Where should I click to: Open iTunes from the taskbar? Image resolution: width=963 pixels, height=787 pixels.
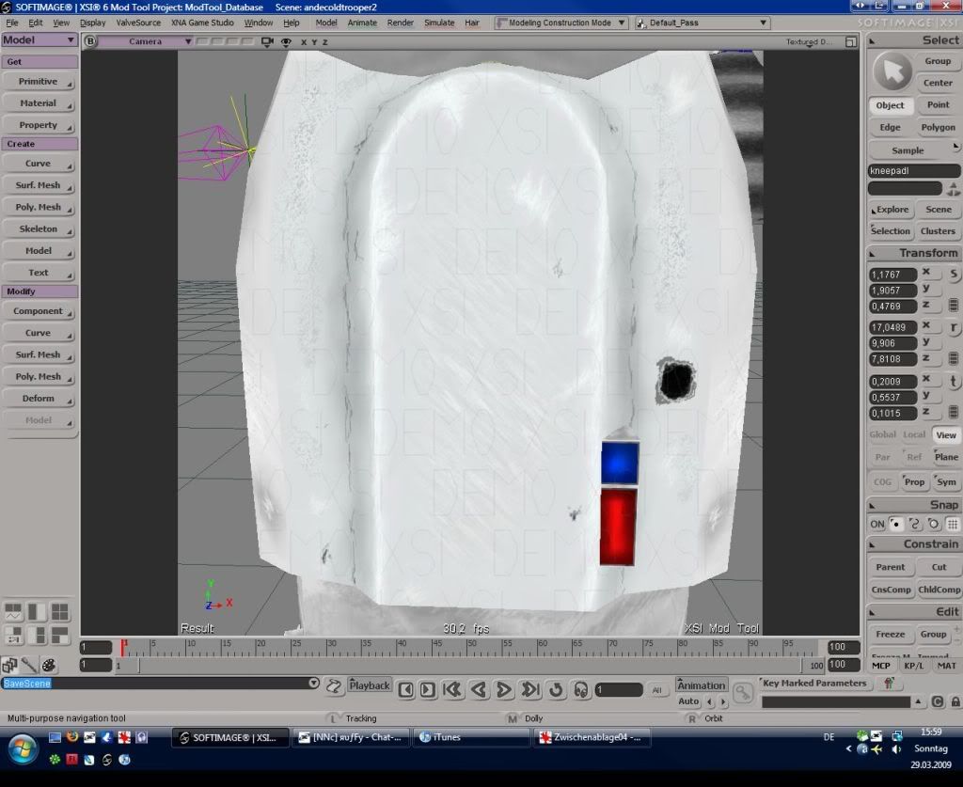pyautogui.click(x=472, y=737)
